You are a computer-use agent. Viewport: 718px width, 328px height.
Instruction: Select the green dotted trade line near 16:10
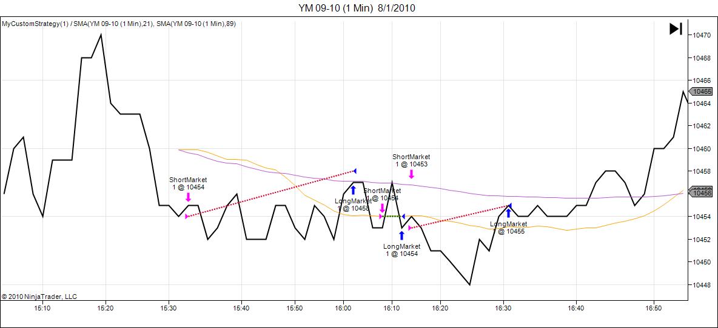392,216
